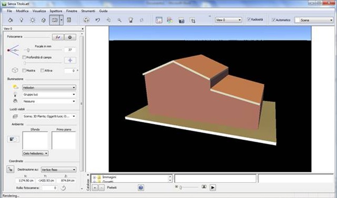Open the Ispettore menu
The width and height of the screenshot is (337, 198).
(x=56, y=11)
